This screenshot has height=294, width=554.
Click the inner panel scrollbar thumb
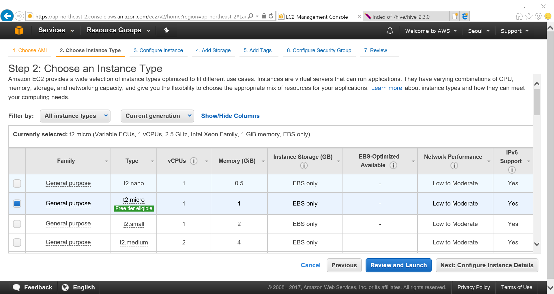[x=537, y=102]
